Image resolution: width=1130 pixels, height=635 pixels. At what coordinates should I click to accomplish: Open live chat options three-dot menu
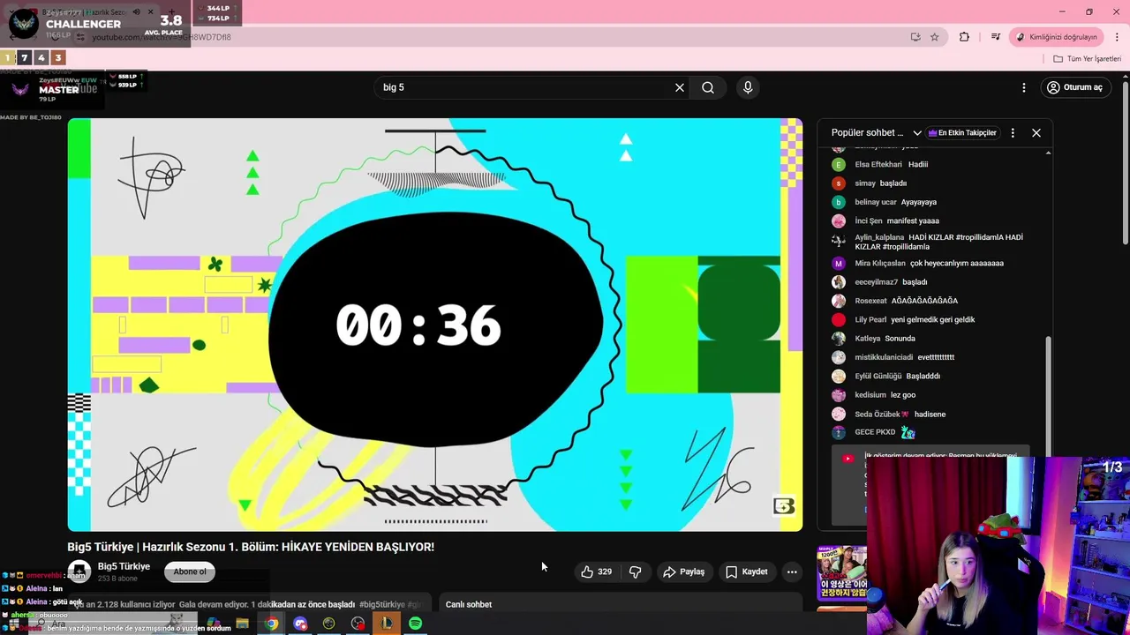point(1013,132)
